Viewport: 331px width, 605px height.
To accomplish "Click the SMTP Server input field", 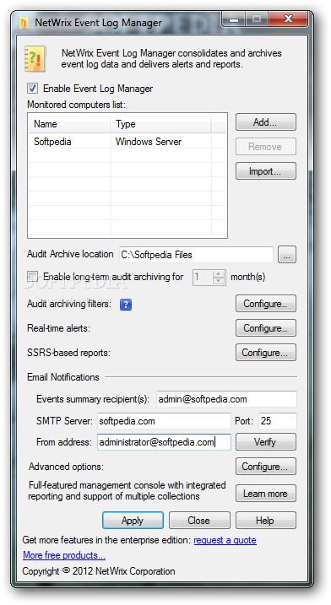I will coord(164,421).
